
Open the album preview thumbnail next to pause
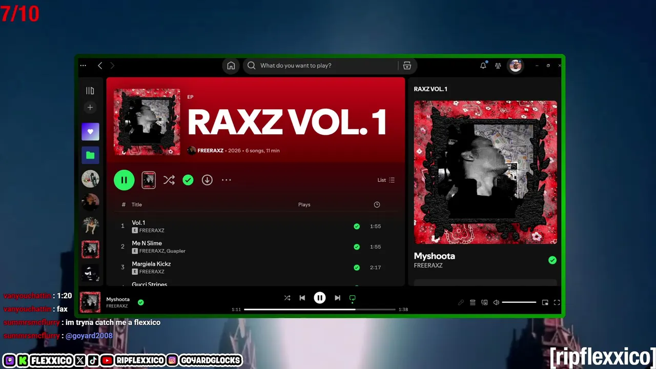[x=149, y=180]
